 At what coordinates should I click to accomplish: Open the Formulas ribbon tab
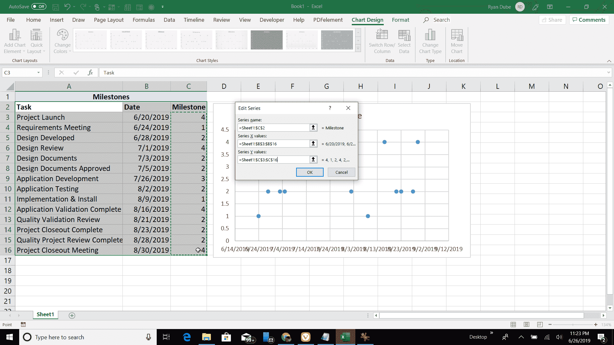point(144,20)
